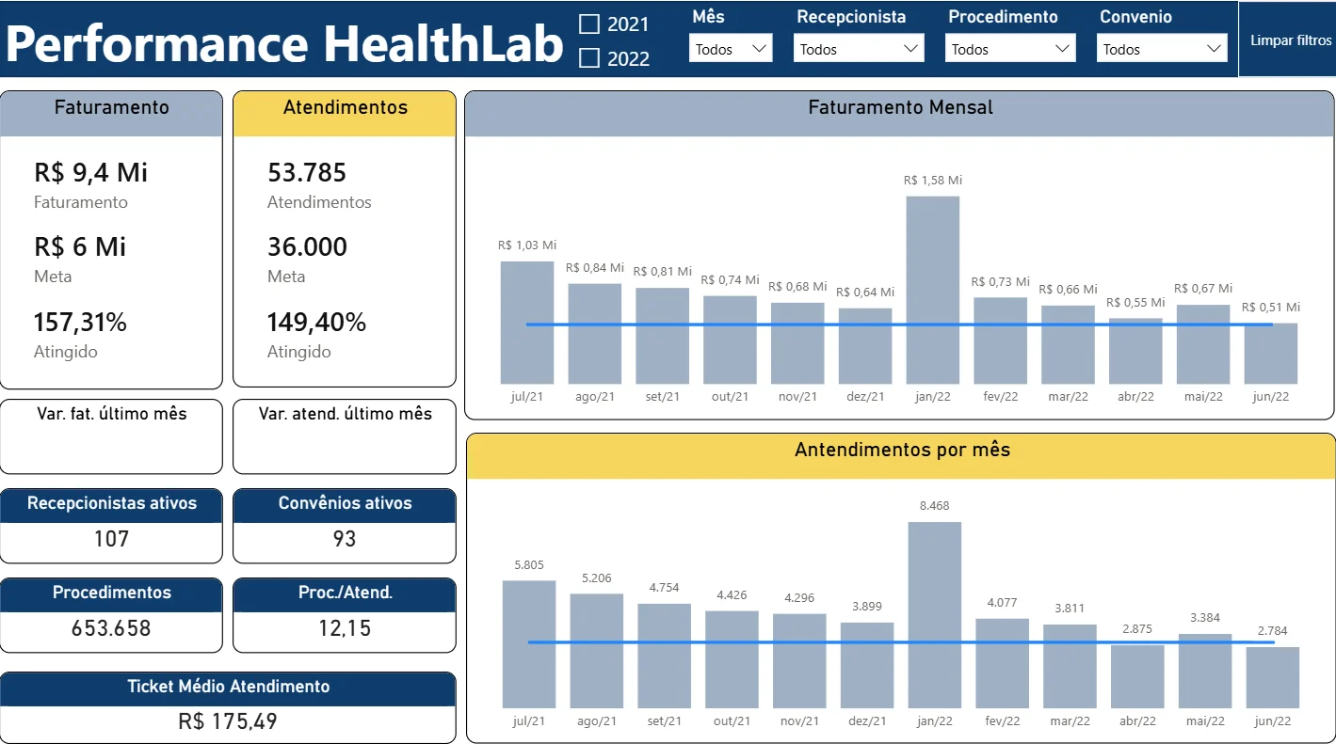Select the jul/21 bar in Faturamento Mensal

[x=527, y=323]
